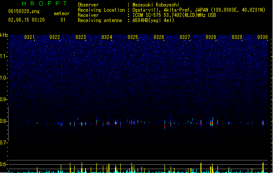Click the 0321 time marker
This screenshot has height=173, width=273.
tap(30, 37)
